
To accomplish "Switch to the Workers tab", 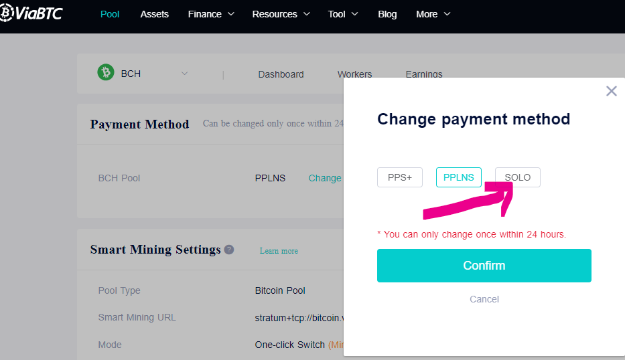I will (354, 74).
